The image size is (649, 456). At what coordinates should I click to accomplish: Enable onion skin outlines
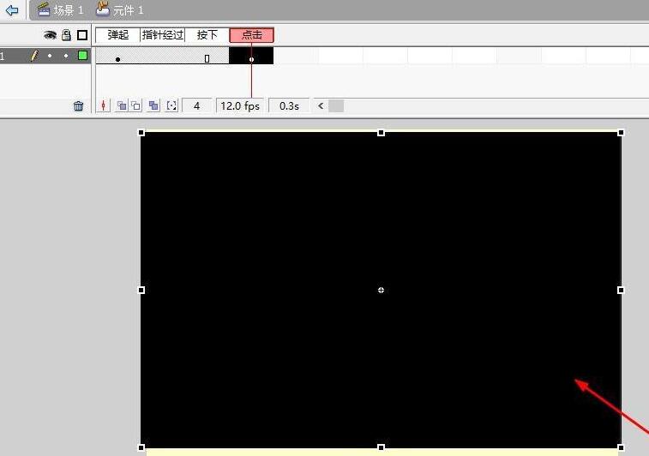coord(135,106)
